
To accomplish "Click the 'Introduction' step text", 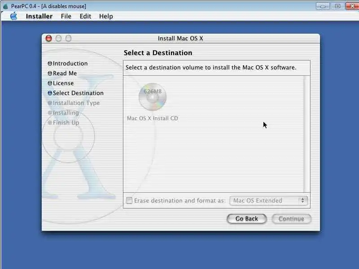I will [70, 63].
